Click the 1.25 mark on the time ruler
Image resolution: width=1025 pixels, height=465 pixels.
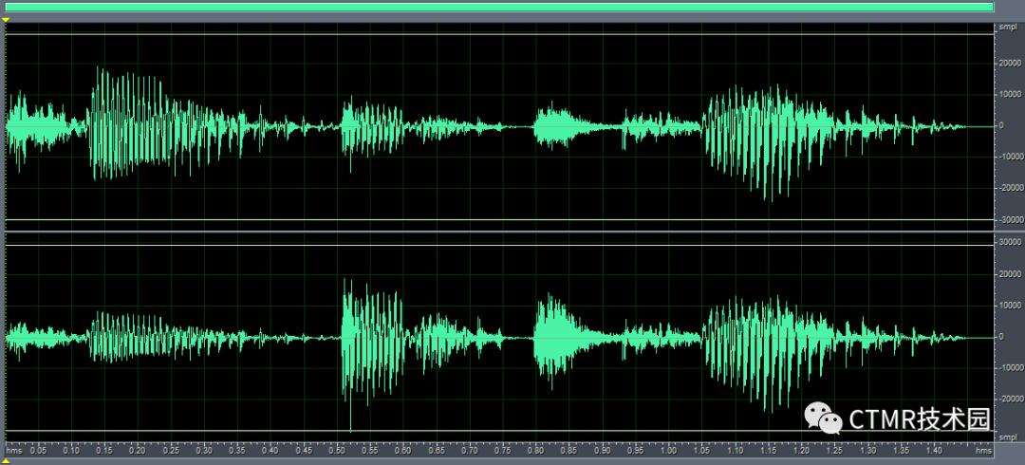(x=834, y=452)
